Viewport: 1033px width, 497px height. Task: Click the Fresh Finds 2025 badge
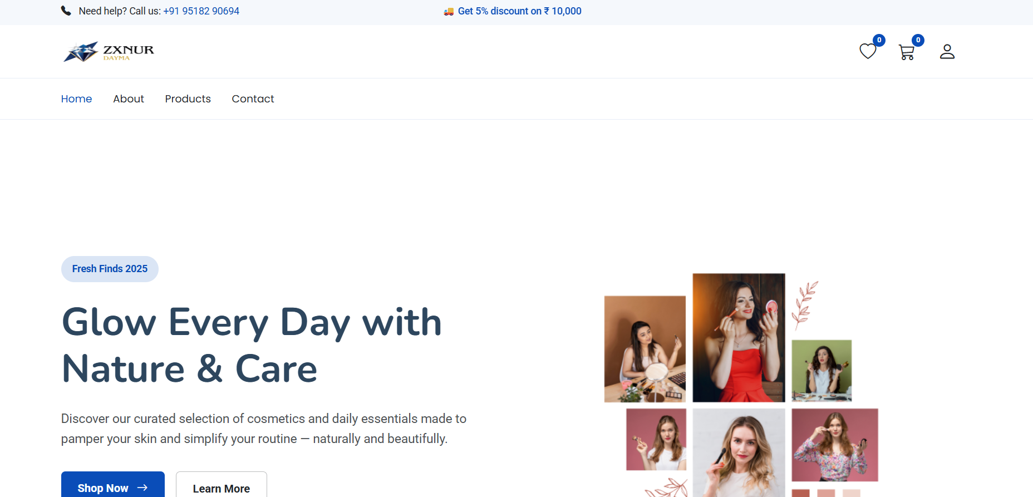(x=110, y=269)
